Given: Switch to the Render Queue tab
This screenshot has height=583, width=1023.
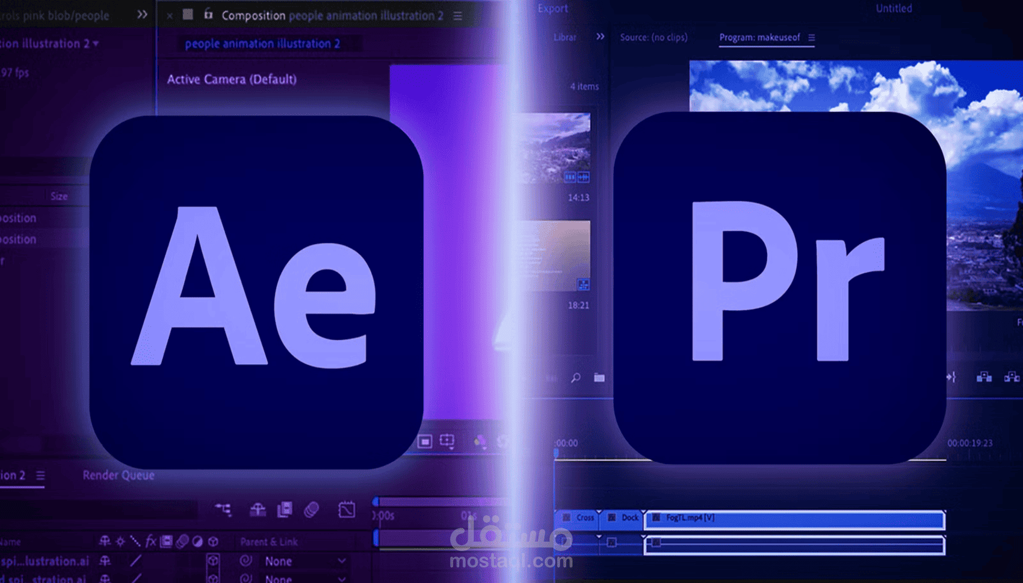Looking at the screenshot, I should coord(119,475).
